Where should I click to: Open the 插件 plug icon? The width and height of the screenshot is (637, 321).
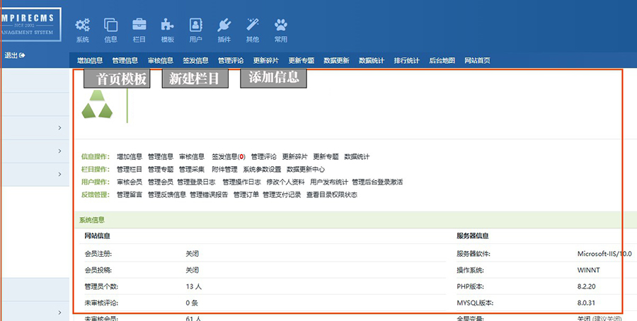pos(224,26)
